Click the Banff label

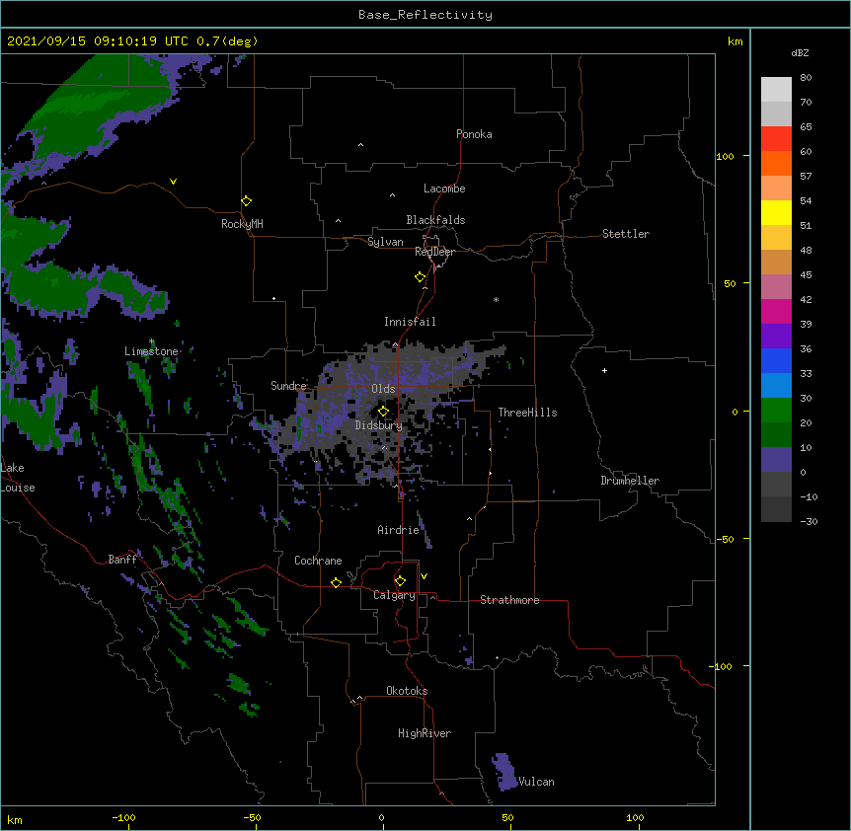coord(122,560)
